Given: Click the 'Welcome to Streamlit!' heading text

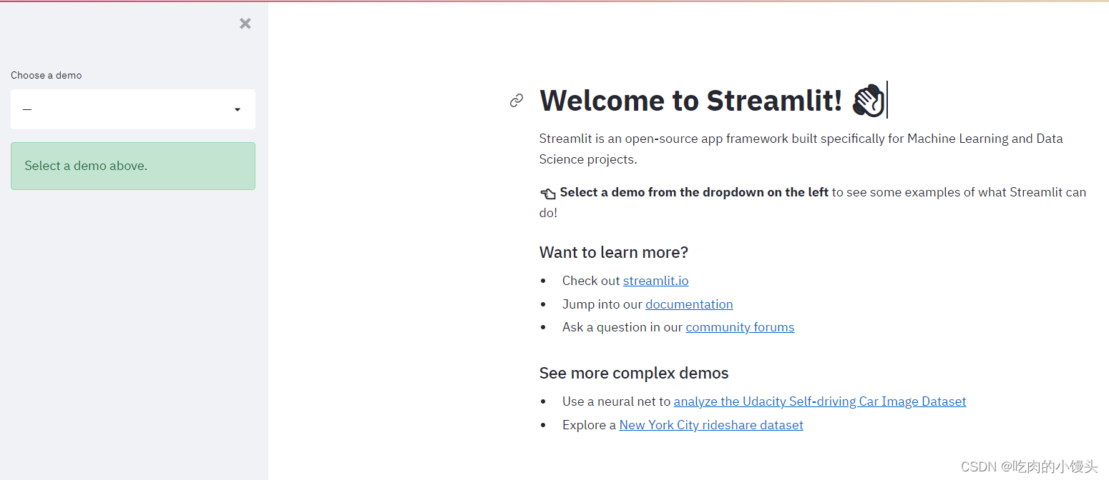Looking at the screenshot, I should pos(691,101).
